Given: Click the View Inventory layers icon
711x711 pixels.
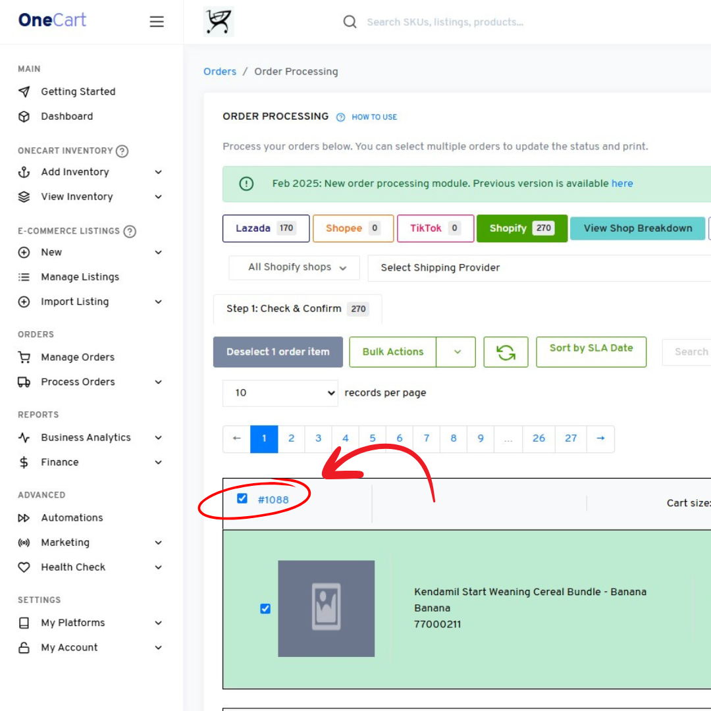Looking at the screenshot, I should pyautogui.click(x=24, y=197).
